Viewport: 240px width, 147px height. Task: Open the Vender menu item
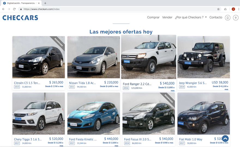tap(167, 17)
